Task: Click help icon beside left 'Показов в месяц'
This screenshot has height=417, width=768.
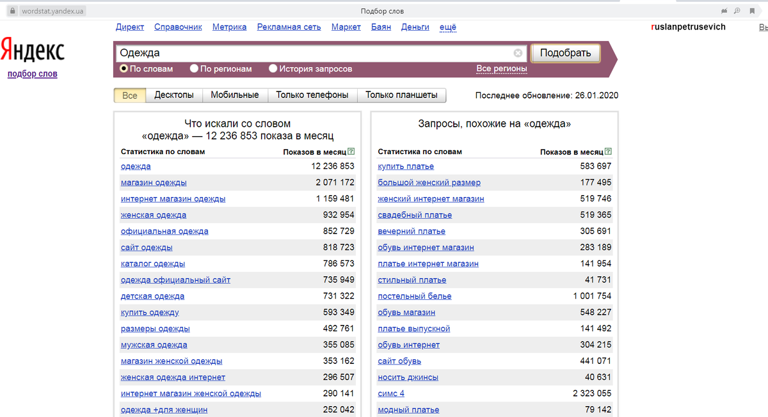Action: pyautogui.click(x=351, y=152)
